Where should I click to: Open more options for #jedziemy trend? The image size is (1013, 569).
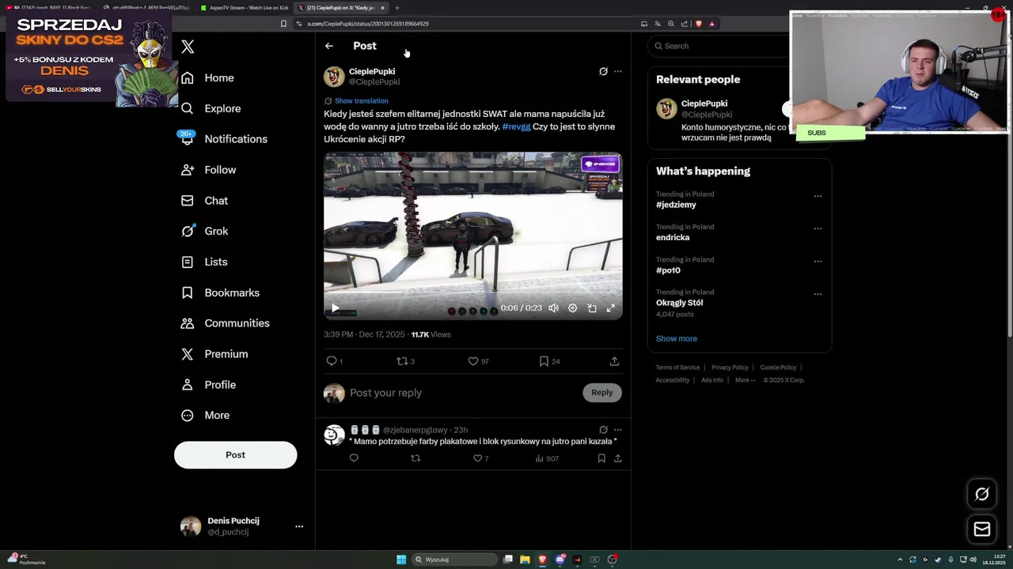coord(818,196)
